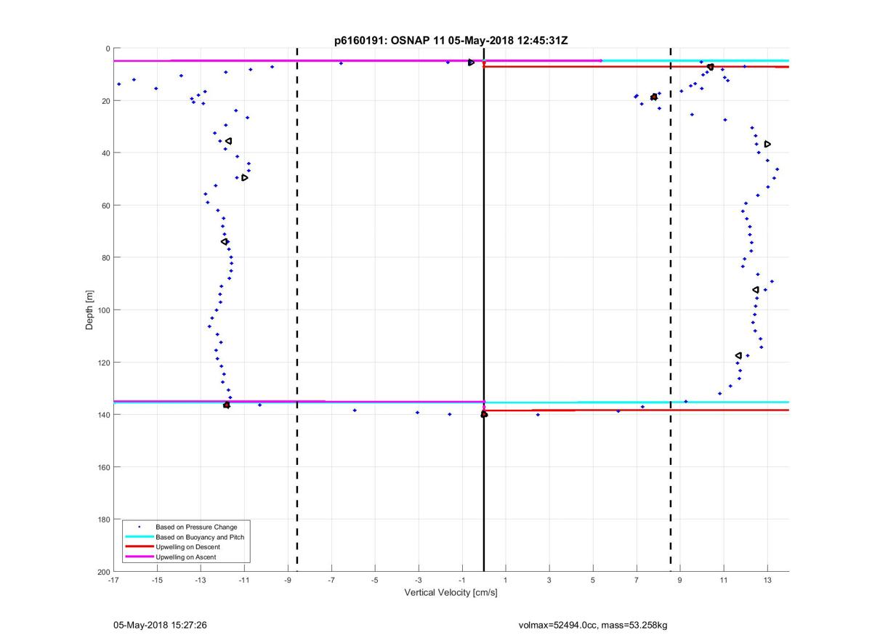Click filled marker near 8 cm/s at 18 m depth
The image size is (872, 643).
pos(654,97)
